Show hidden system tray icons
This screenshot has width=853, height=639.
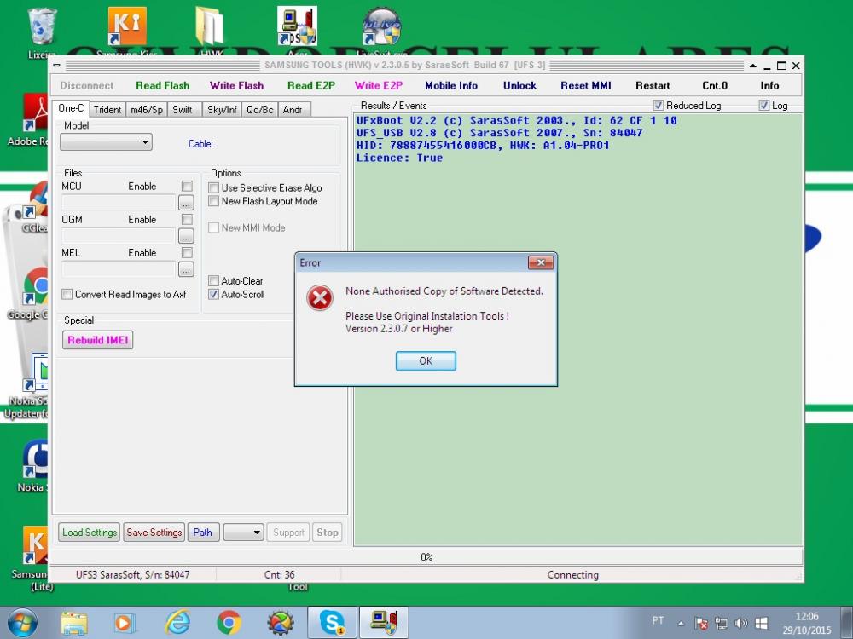(681, 624)
